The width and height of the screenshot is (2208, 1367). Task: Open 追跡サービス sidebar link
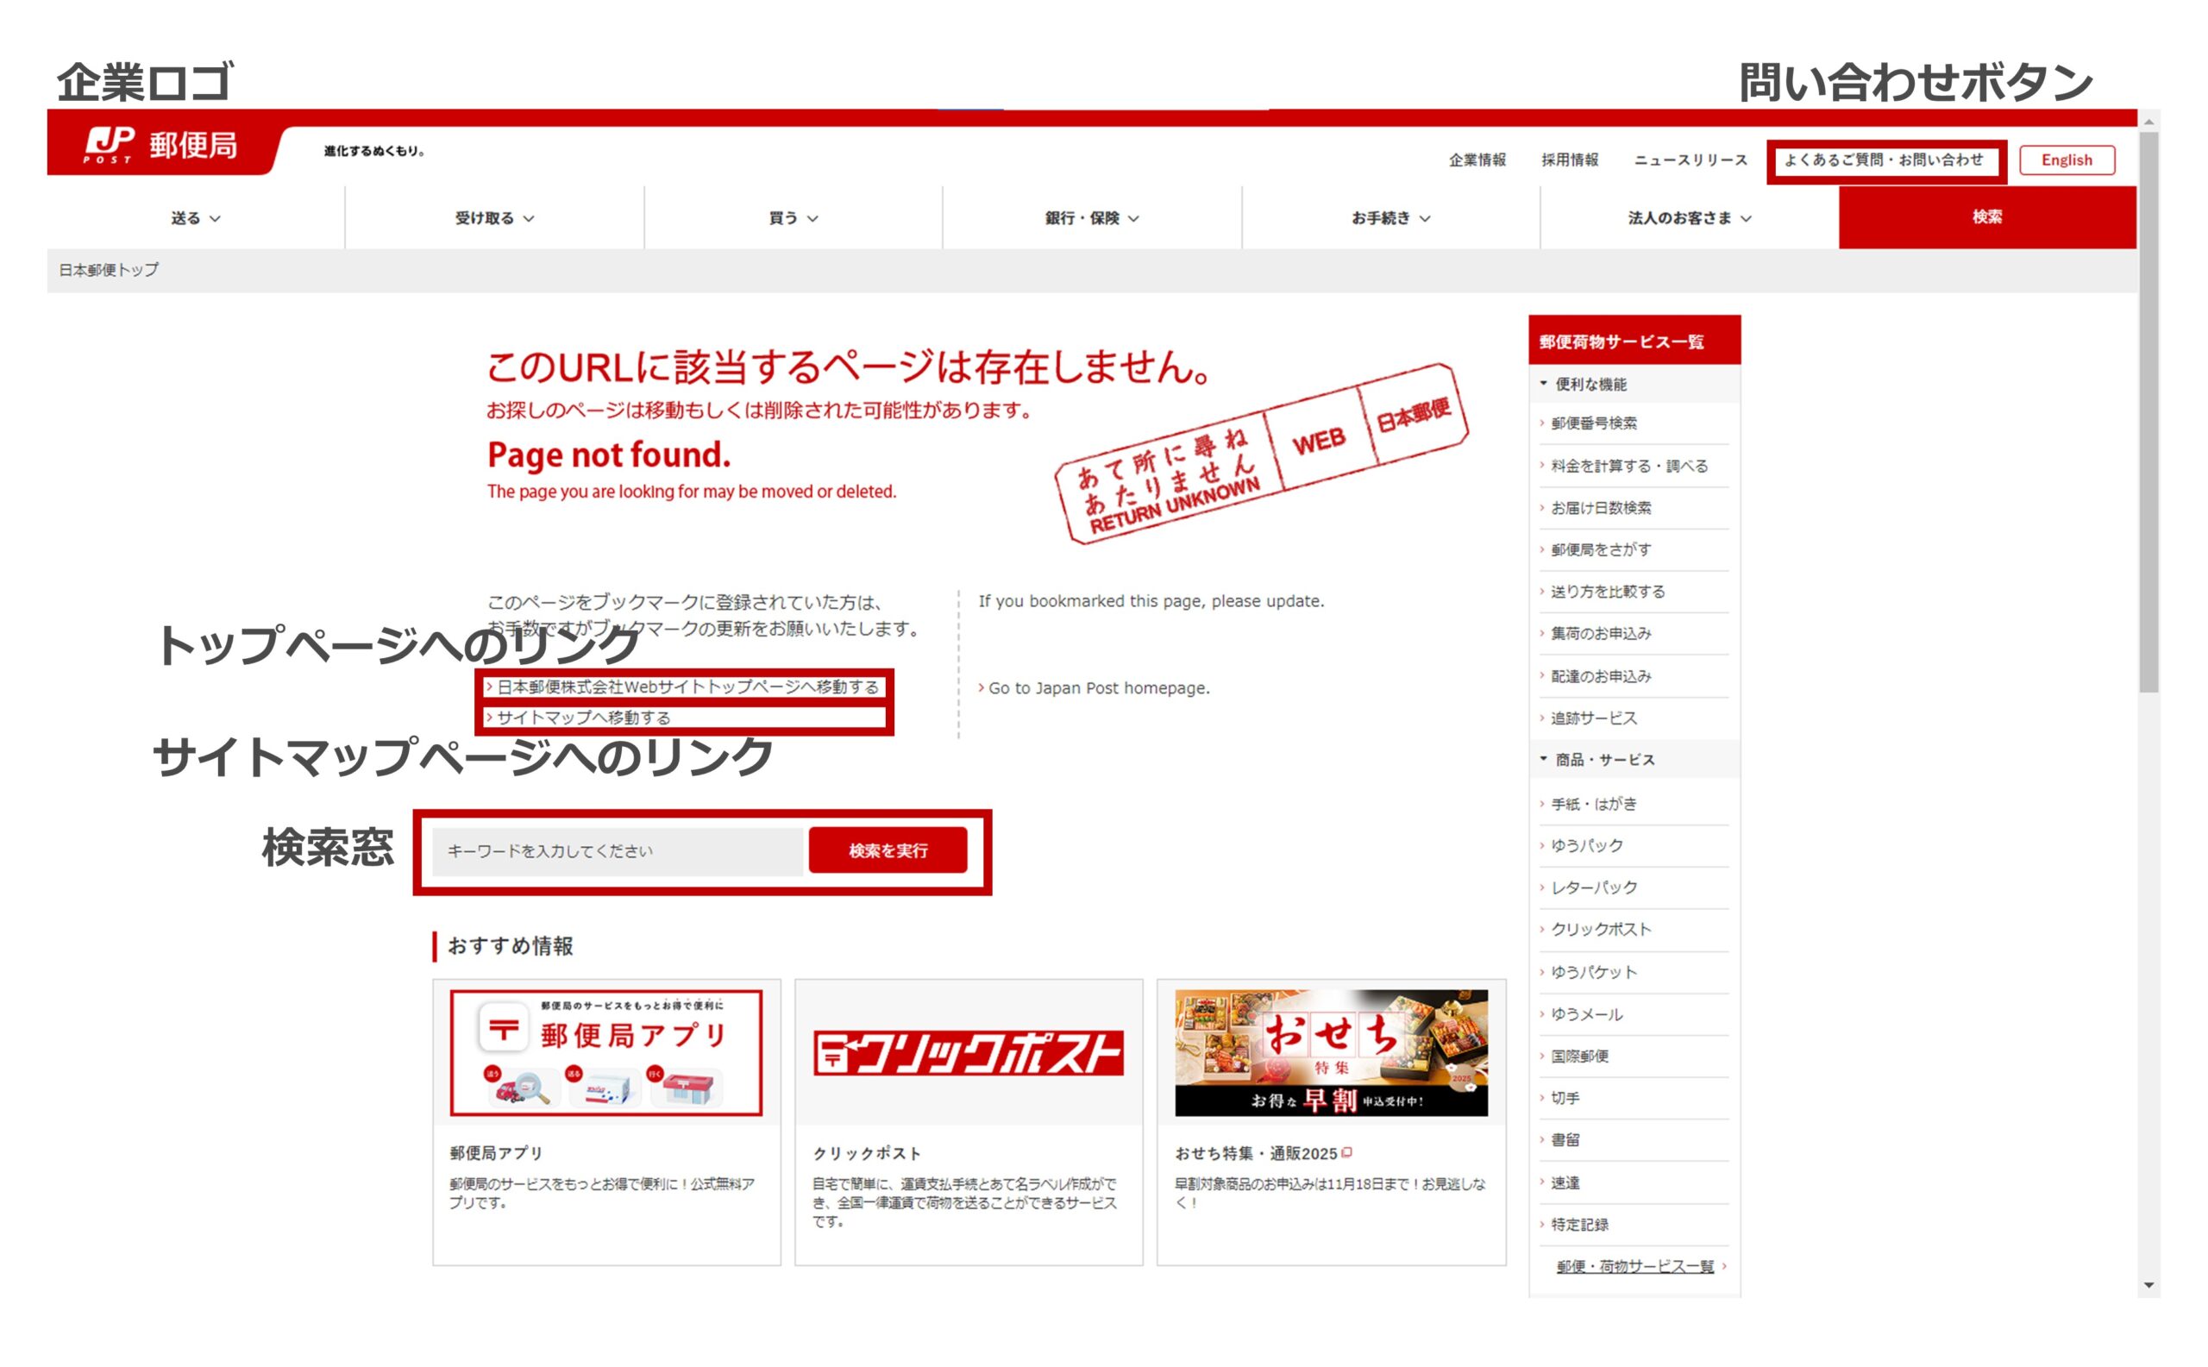1593,718
